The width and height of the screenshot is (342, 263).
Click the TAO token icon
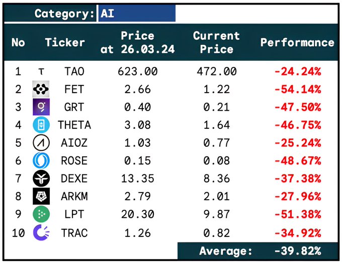coord(41,72)
